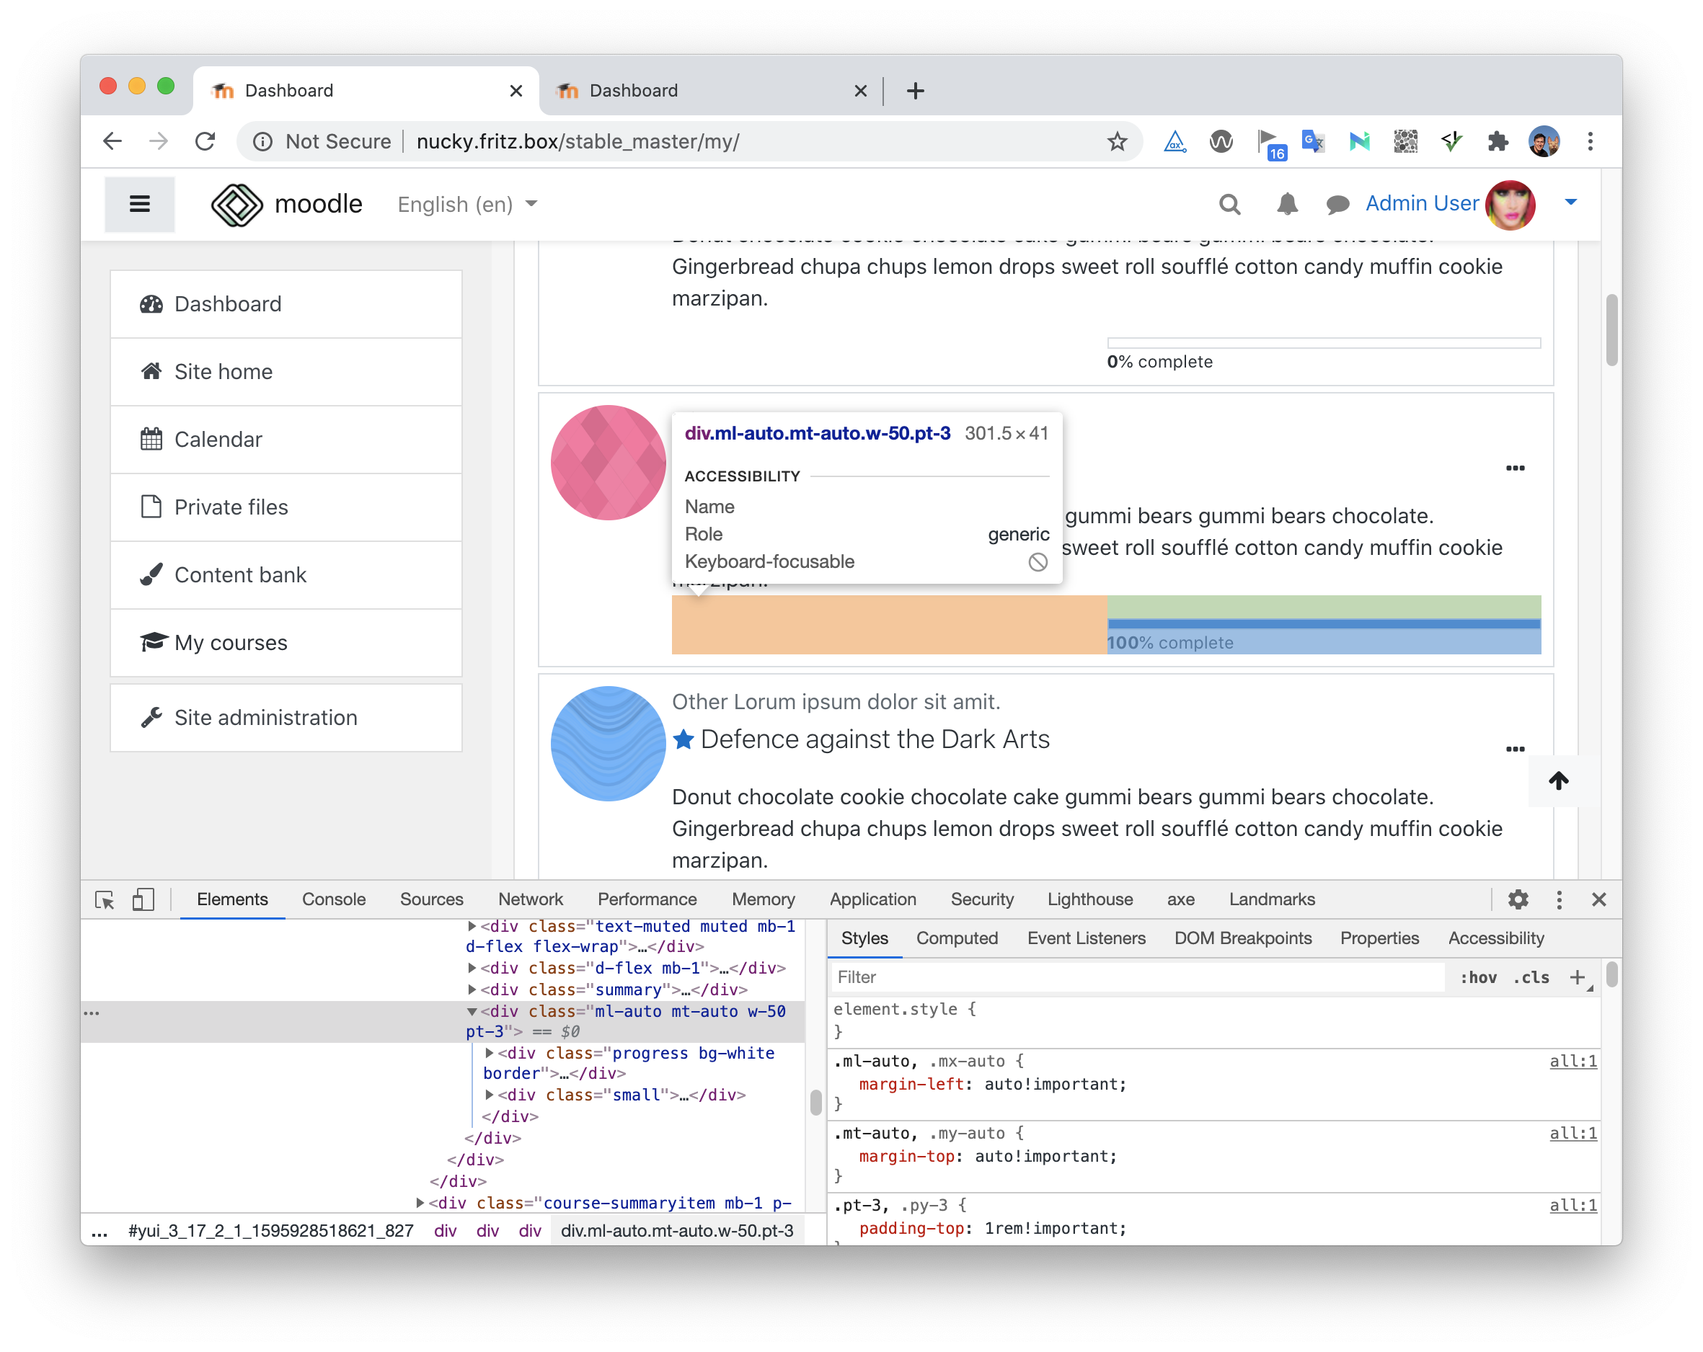Click the 100% complete progress bar
This screenshot has height=1352, width=1703.
(x=1323, y=624)
